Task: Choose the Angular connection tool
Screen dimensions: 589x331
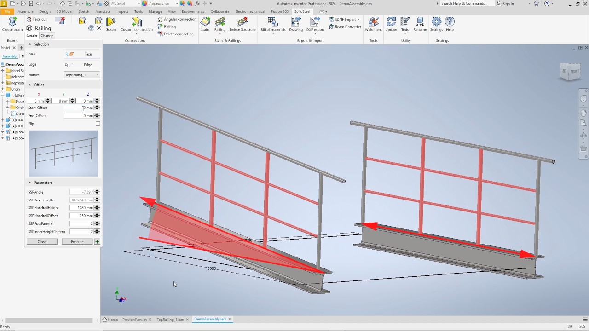Action: (177, 19)
